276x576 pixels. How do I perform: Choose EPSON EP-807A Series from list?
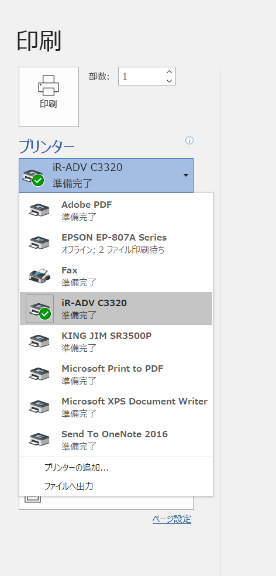click(x=116, y=243)
